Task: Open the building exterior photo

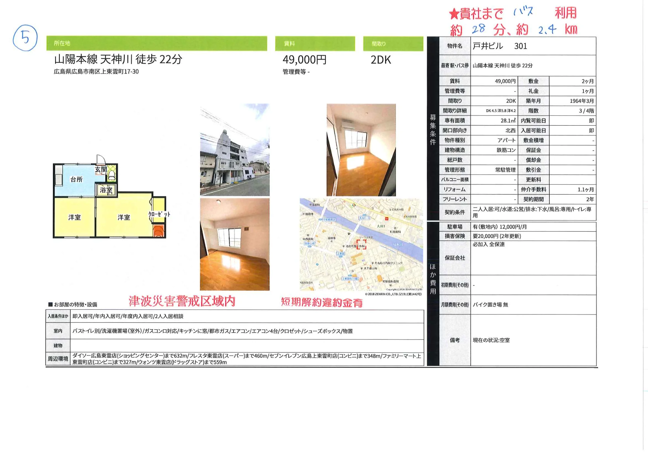Action: coord(234,150)
